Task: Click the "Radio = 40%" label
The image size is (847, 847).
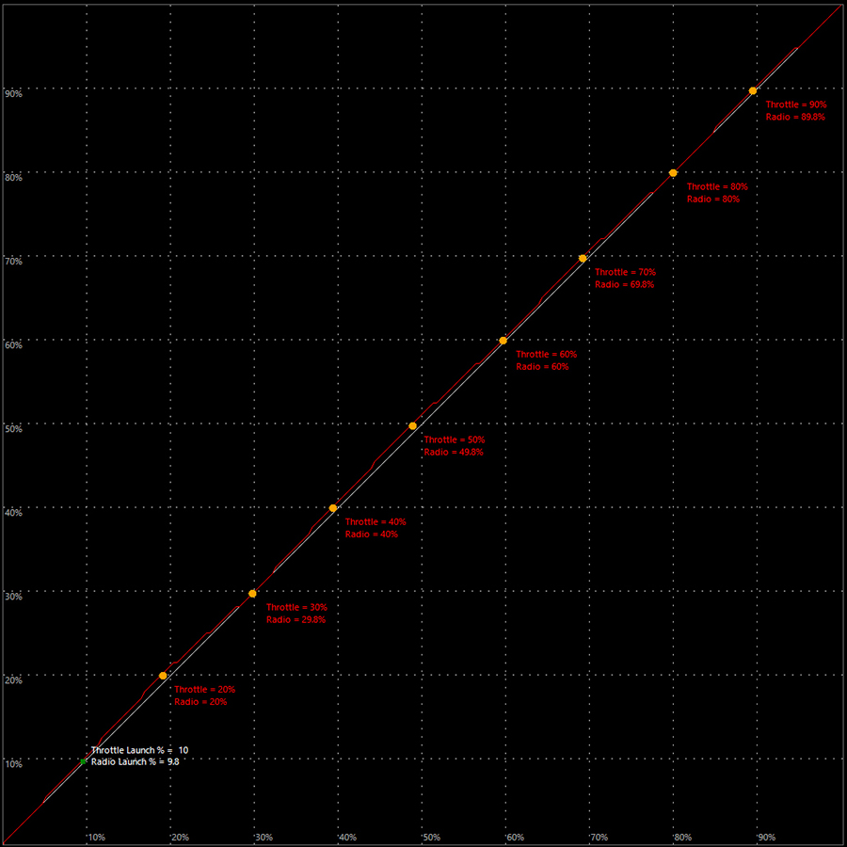Action: click(371, 535)
